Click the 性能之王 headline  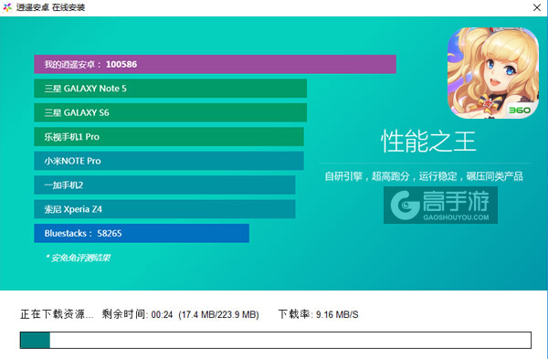pos(428,142)
